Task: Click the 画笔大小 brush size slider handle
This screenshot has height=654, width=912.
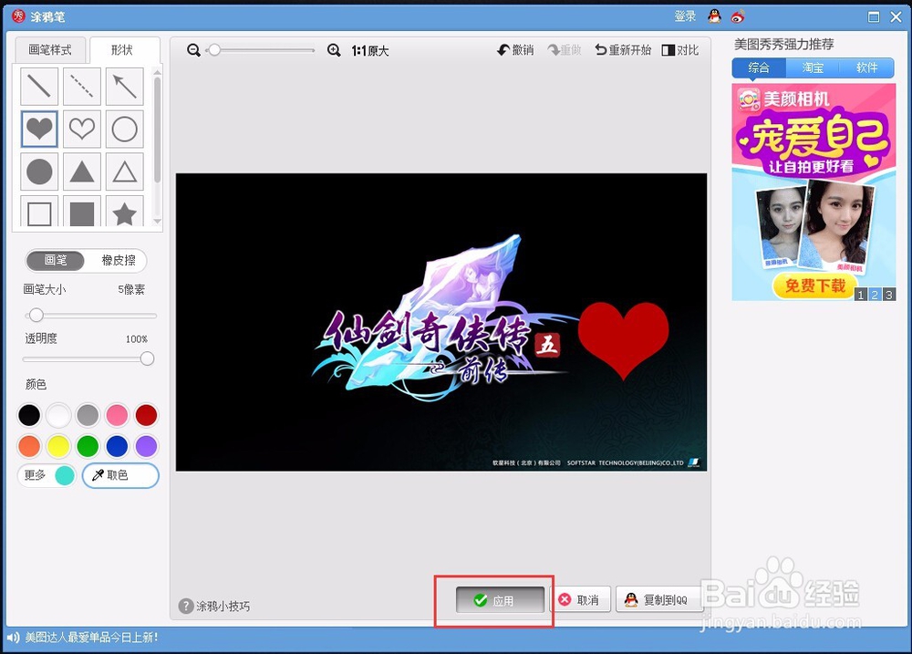Action: (x=36, y=316)
